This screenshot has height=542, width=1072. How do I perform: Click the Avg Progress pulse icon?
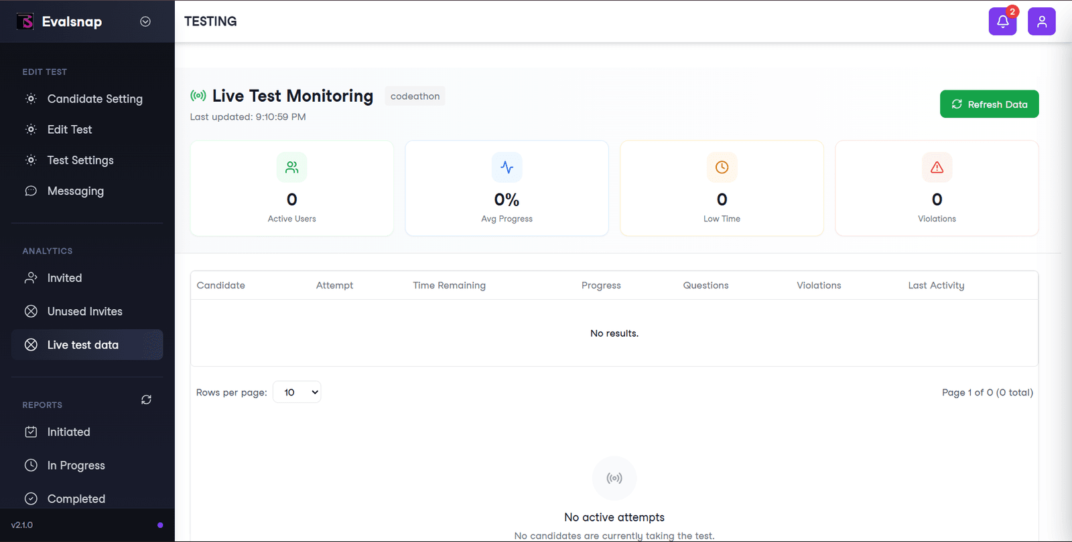click(x=507, y=167)
